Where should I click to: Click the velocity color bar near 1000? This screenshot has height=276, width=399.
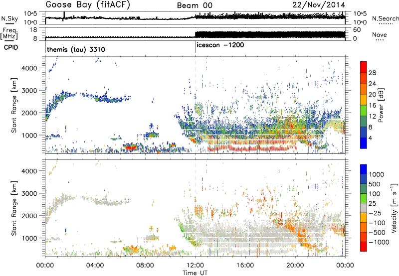pos(364,174)
